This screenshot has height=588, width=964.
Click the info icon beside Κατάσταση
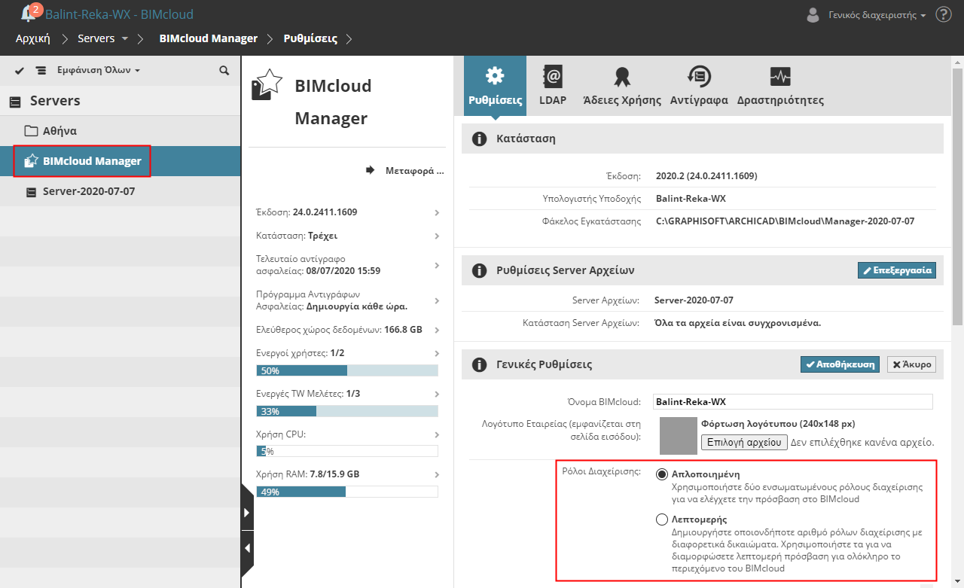click(477, 139)
